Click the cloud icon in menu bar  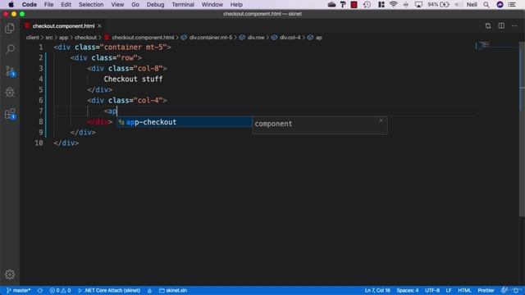[x=331, y=5]
